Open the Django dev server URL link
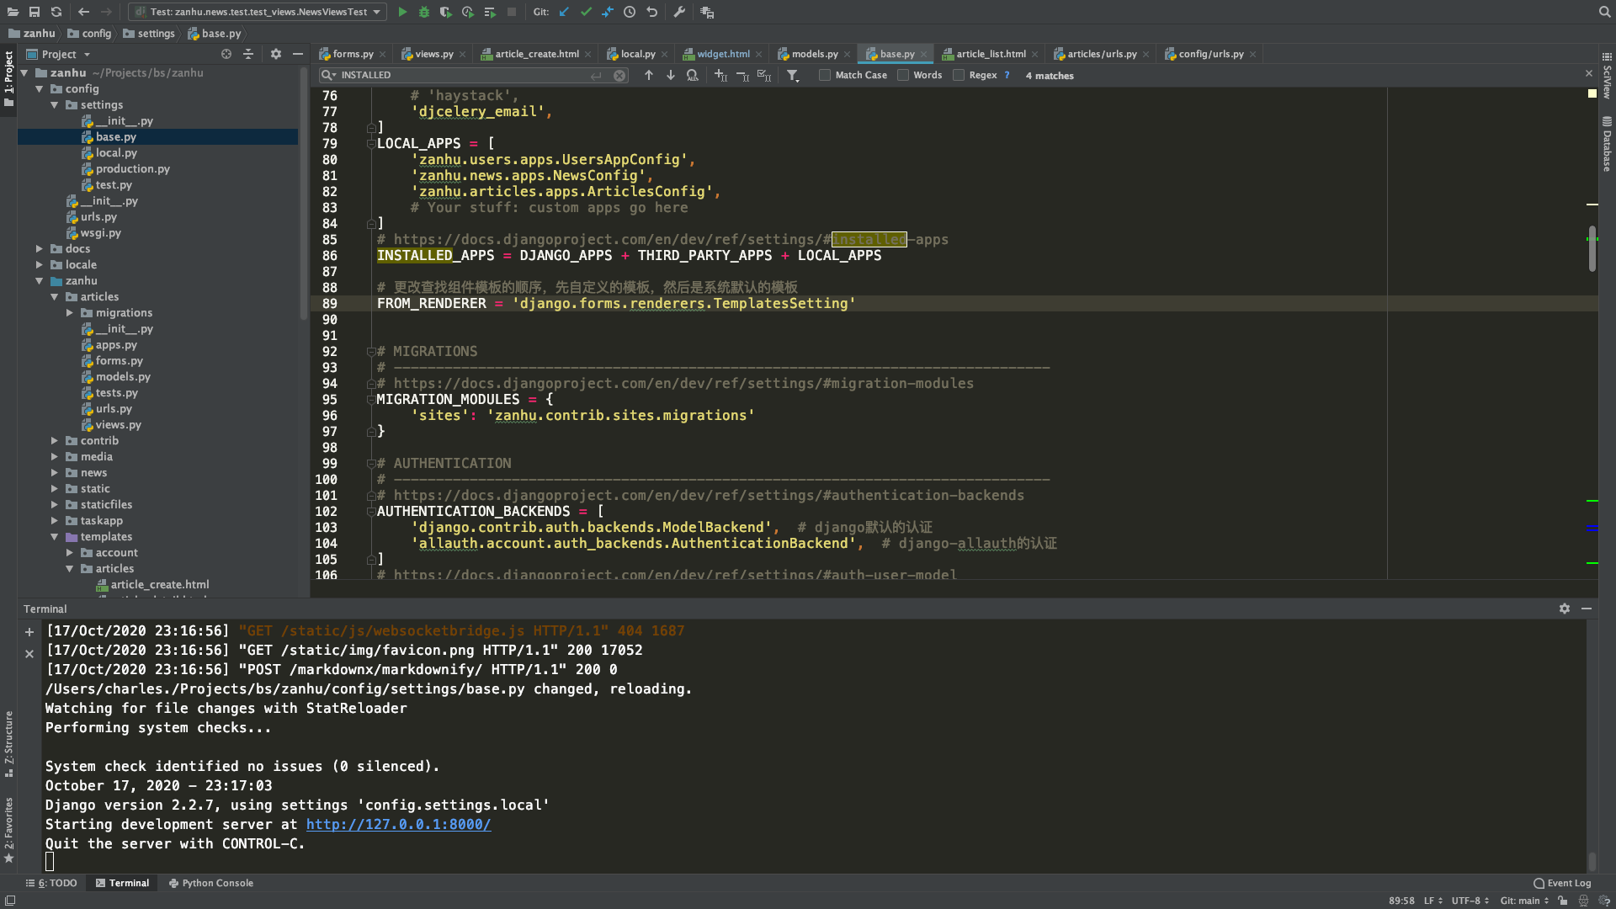This screenshot has width=1616, height=909. (x=398, y=823)
